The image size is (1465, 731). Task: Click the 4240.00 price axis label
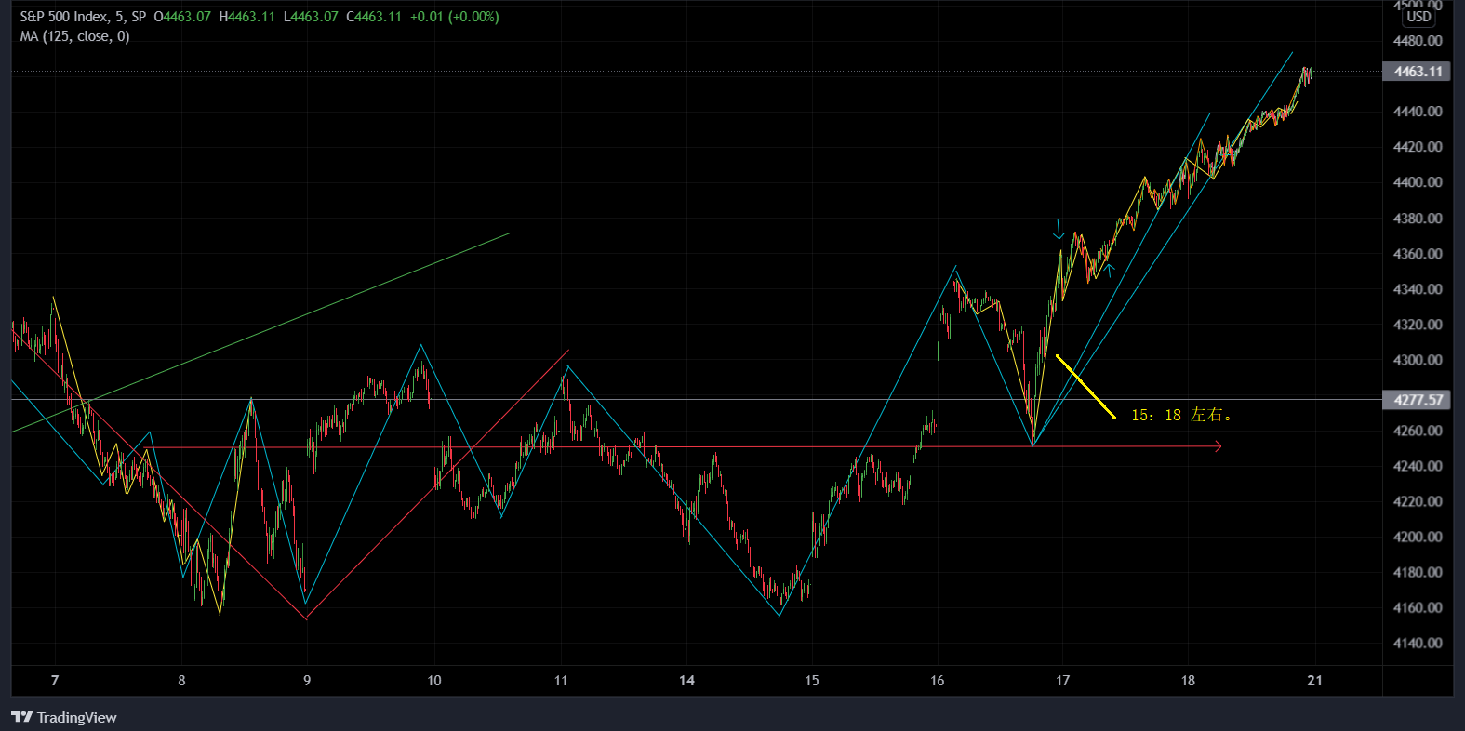click(x=1418, y=466)
